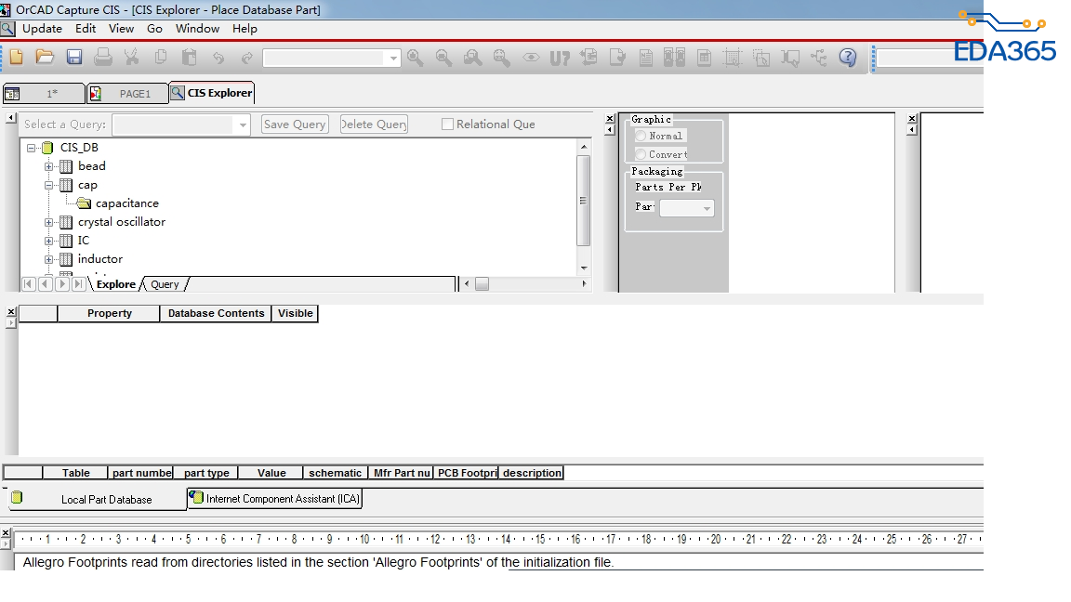
Task: Click the project manager hierarchy icon
Action: 819,58
